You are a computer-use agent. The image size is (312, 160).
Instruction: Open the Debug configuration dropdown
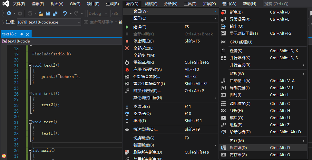pos(98,14)
